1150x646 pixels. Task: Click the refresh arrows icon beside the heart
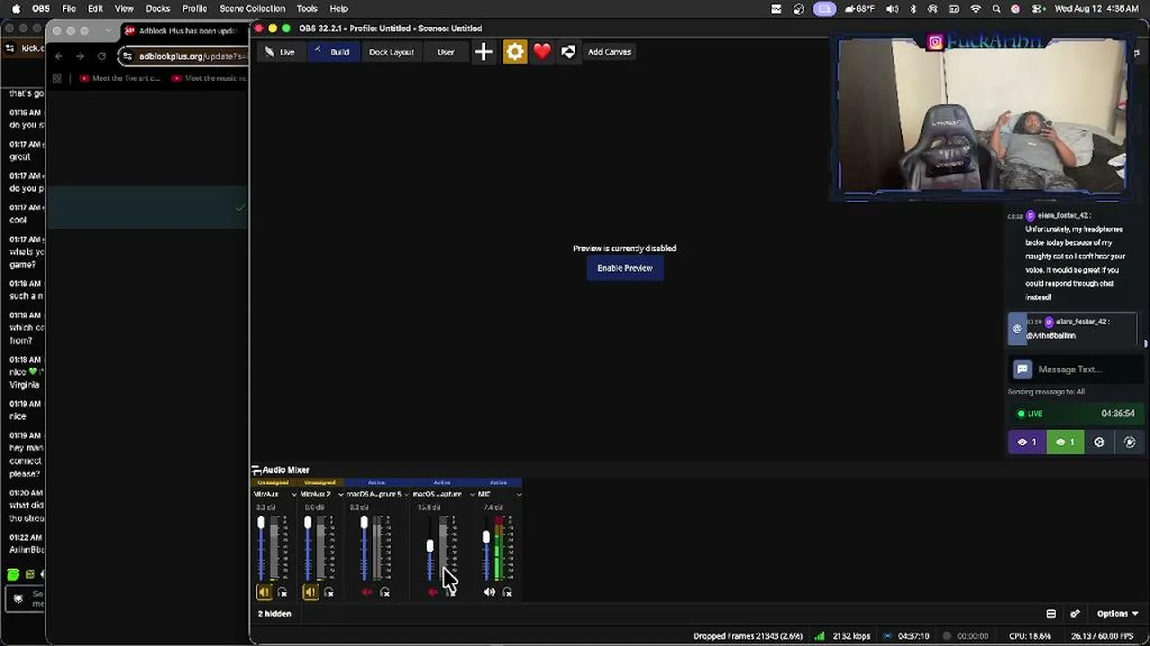[x=568, y=52]
